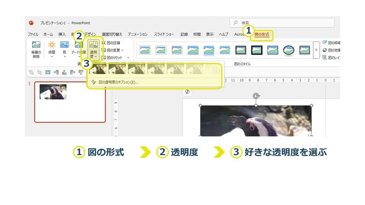The height and width of the screenshot is (205, 365).
Task: Apply the oval-shaped picture style
Action: [x=288, y=50]
